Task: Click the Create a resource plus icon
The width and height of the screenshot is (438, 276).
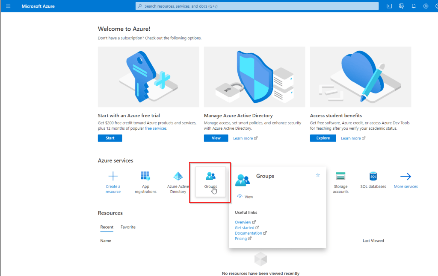Action: [x=113, y=176]
